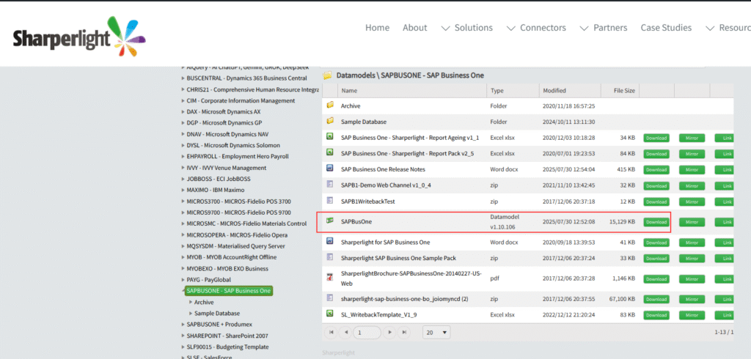Click zip icon for SAPB1WritebackTest
Image resolution: width=751 pixels, height=359 pixels.
330,201
